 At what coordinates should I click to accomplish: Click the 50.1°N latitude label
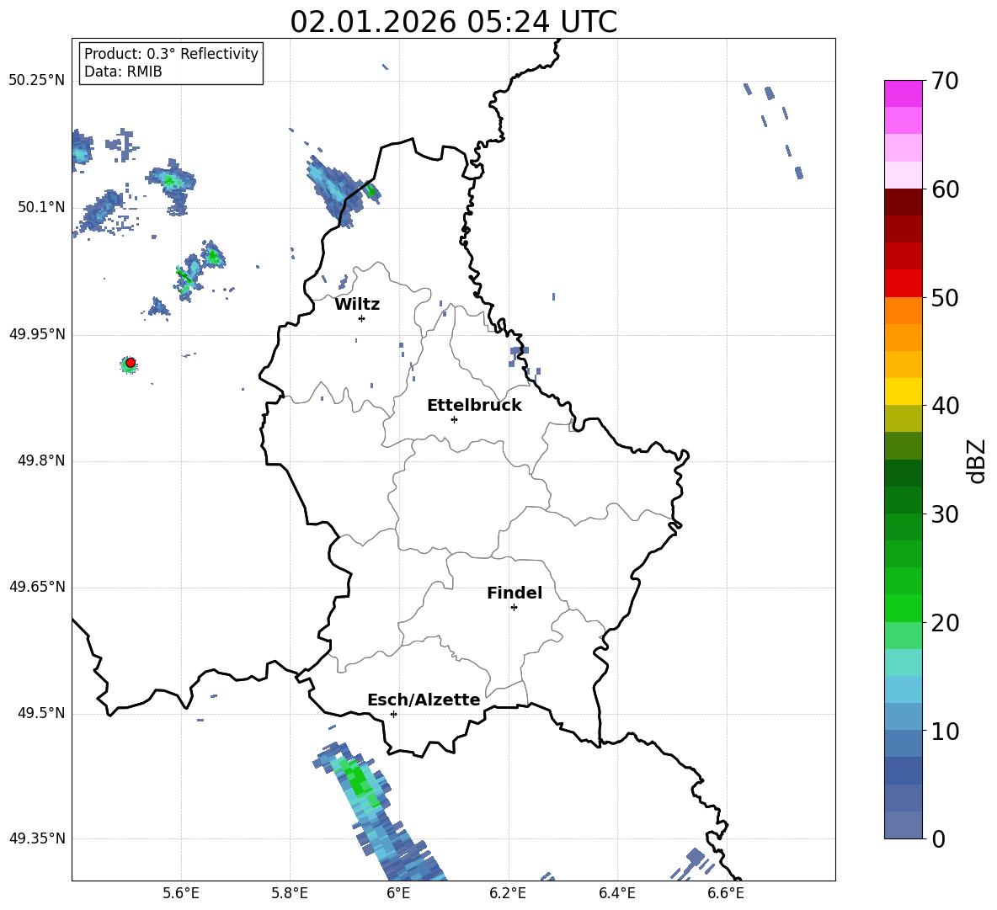coord(41,207)
